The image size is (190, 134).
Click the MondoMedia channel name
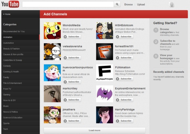point(71,25)
